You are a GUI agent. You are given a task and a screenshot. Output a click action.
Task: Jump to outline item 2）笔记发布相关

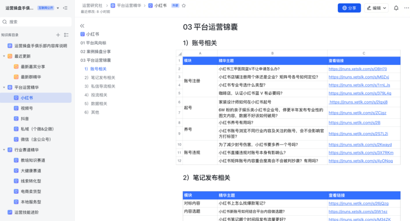[x=100, y=78]
